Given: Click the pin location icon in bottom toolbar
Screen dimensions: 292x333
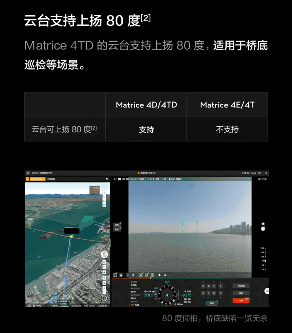Looking at the screenshot, I should point(128,275).
